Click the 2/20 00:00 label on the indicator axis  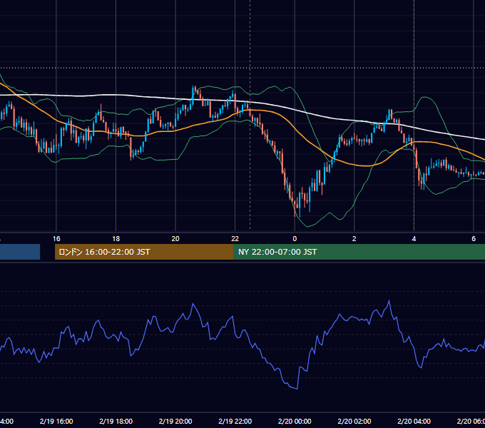click(x=295, y=421)
